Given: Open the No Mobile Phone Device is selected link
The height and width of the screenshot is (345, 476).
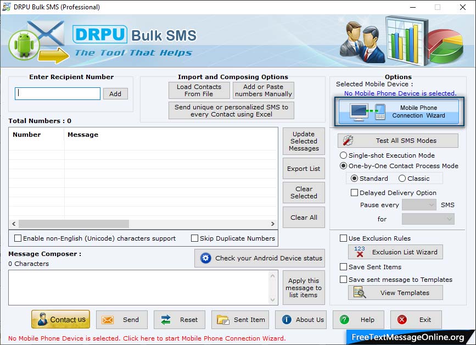Looking at the screenshot, I should click(x=400, y=93).
